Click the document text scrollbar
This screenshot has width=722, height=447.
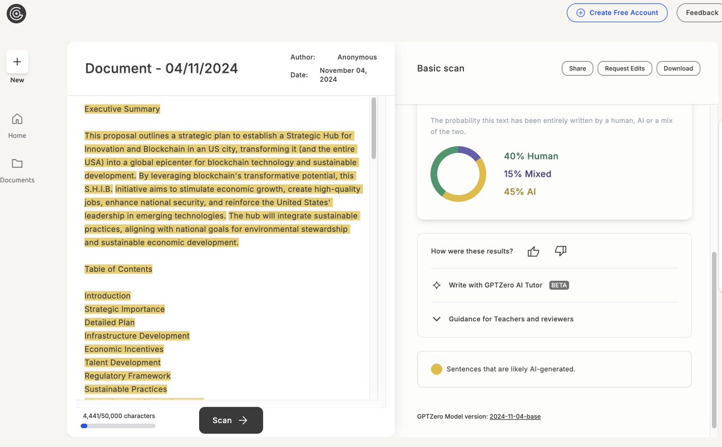coord(373,128)
